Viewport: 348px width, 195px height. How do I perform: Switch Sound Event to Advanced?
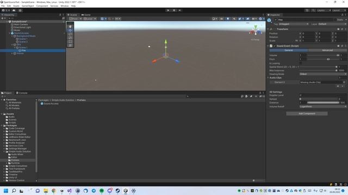pos(327,50)
